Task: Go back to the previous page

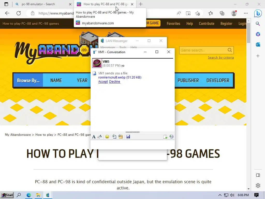Action: pyautogui.click(x=7, y=13)
